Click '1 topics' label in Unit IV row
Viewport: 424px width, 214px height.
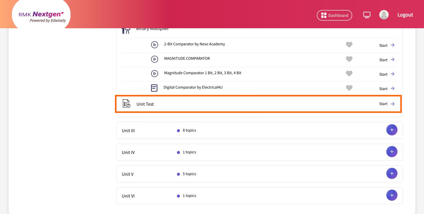(189, 152)
